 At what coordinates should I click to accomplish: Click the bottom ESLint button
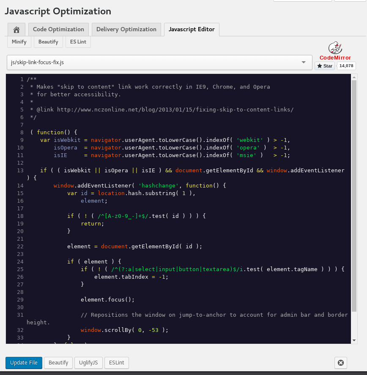117,363
